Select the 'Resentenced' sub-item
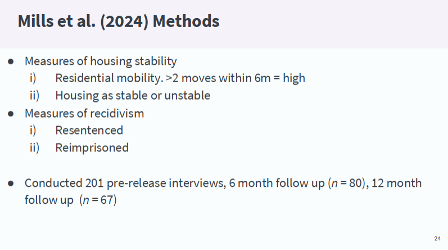This screenshot has height=250, width=448. click(x=89, y=131)
